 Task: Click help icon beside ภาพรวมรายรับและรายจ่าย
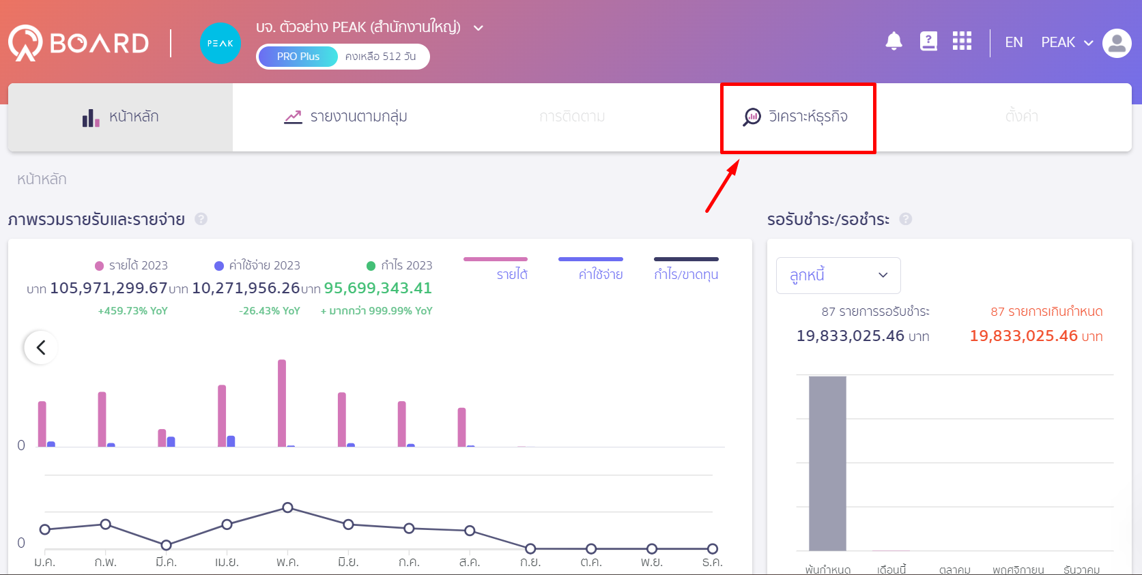pos(201,219)
